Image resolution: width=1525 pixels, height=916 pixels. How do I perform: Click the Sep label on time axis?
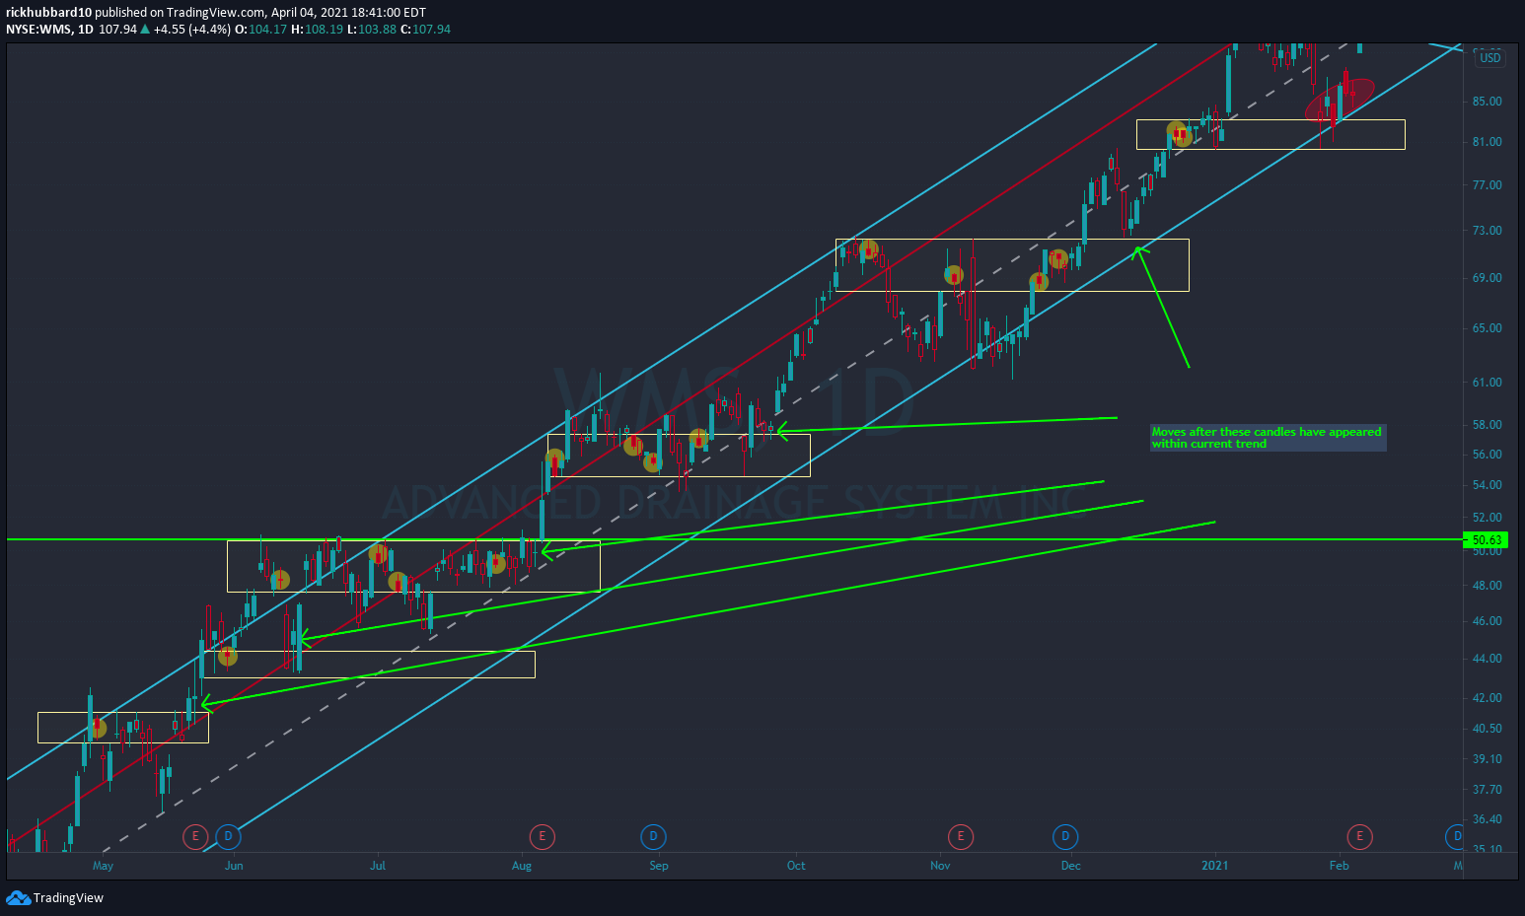click(659, 866)
